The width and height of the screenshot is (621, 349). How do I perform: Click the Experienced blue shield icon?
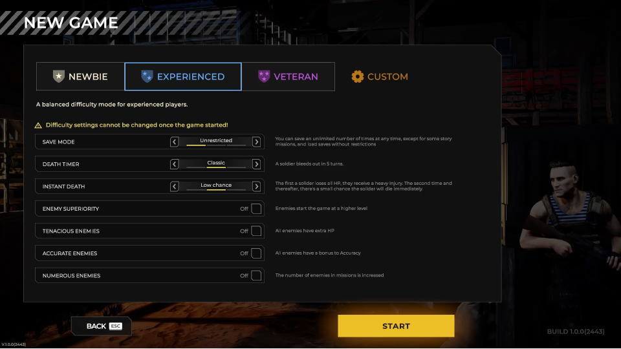147,76
